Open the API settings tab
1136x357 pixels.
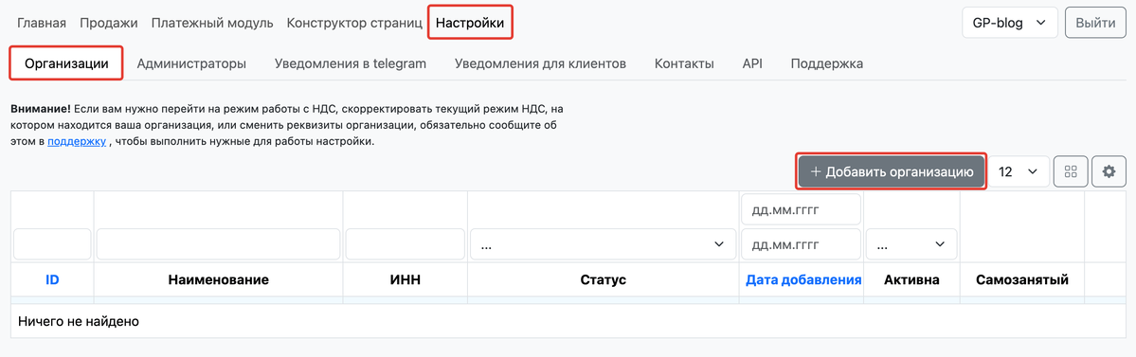(x=752, y=63)
